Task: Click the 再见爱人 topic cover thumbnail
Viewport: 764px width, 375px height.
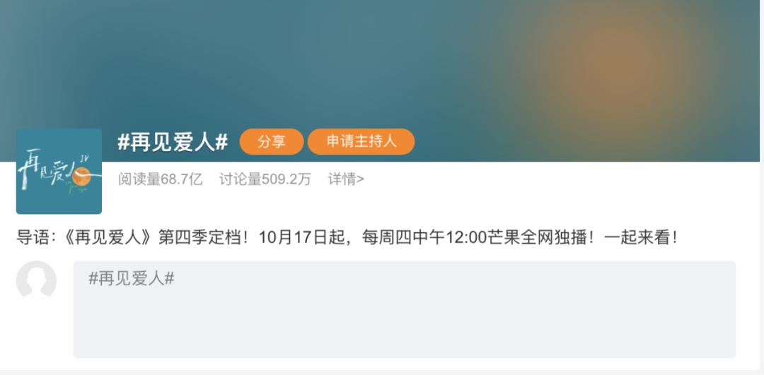Action: click(x=59, y=171)
